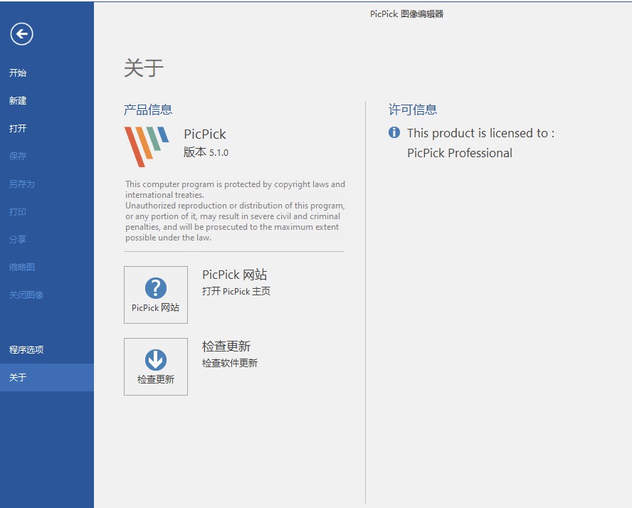Click the 版本 5.1.0 version text
632x508 pixels.
tap(206, 152)
